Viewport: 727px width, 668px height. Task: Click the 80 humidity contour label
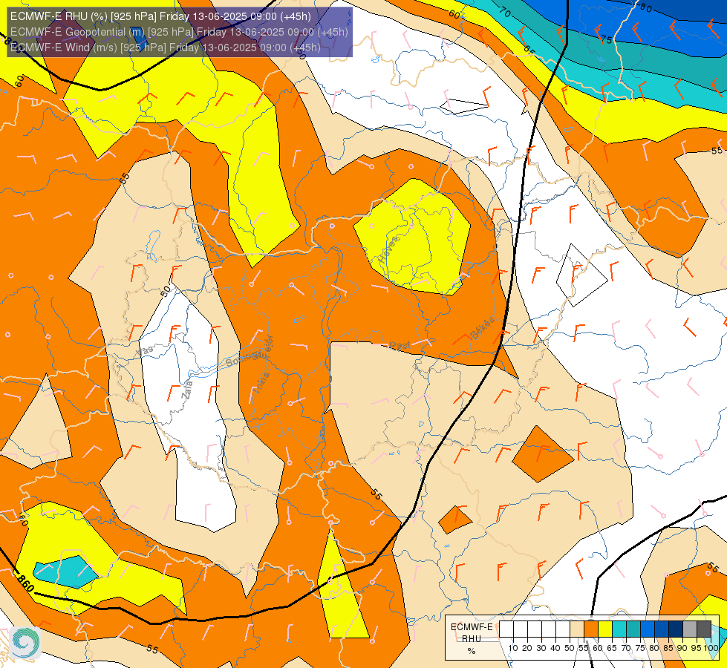645,8
